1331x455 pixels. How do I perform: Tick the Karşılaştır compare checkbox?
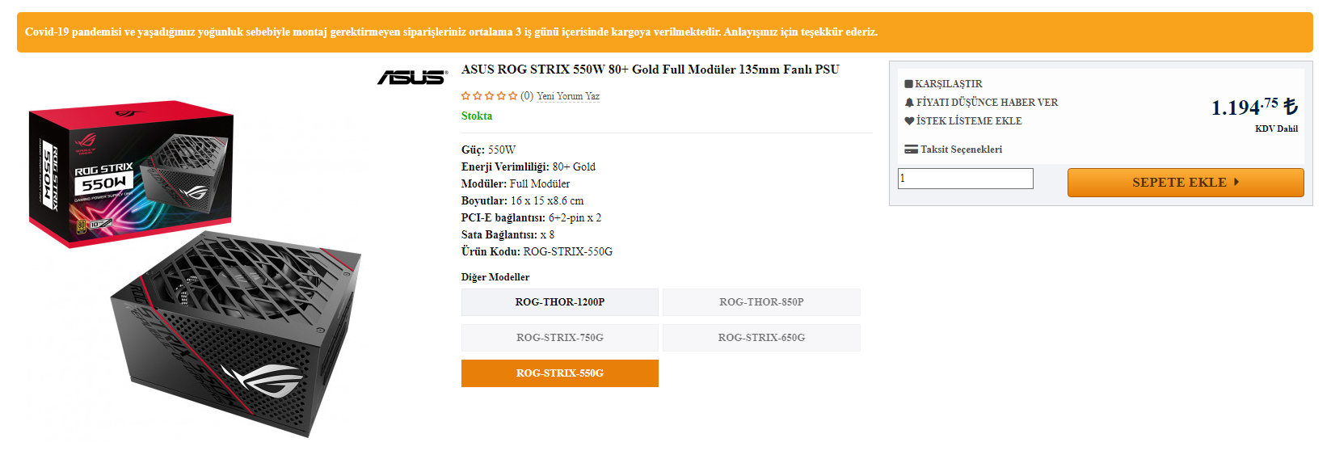908,84
